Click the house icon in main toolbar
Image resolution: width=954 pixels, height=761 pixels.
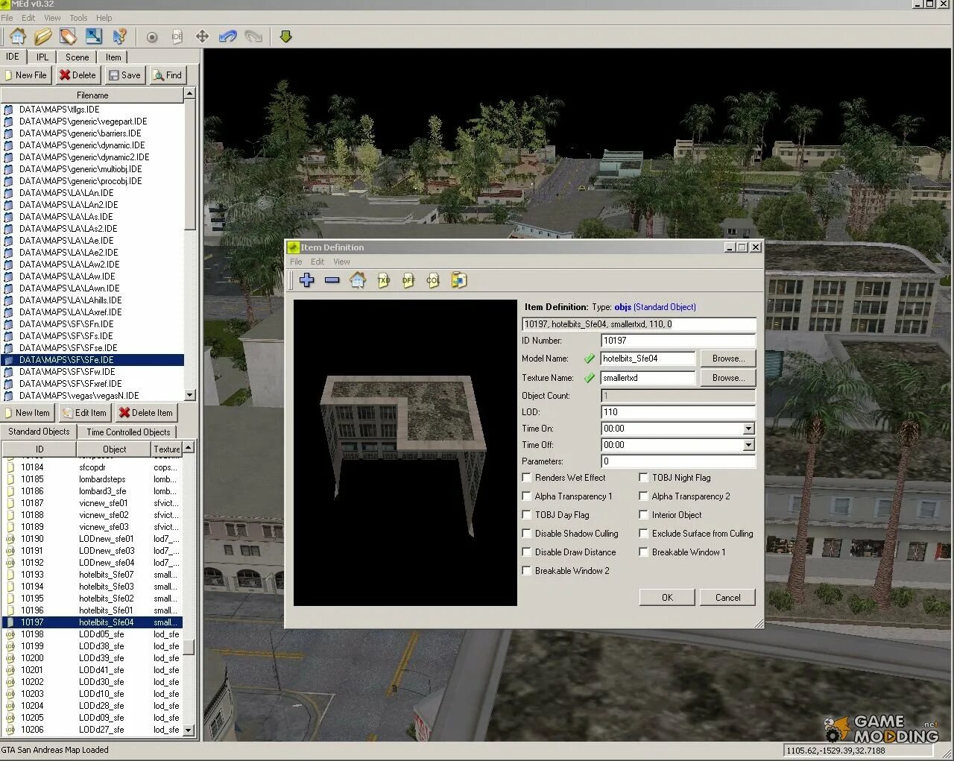pyautogui.click(x=18, y=36)
